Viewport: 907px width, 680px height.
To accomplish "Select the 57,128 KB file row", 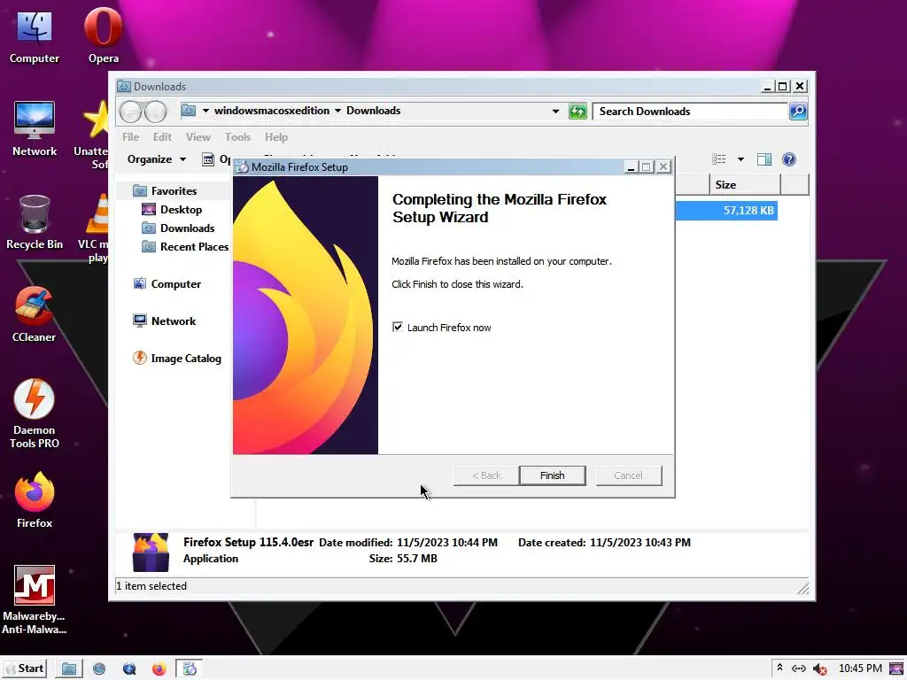I will [x=726, y=211].
